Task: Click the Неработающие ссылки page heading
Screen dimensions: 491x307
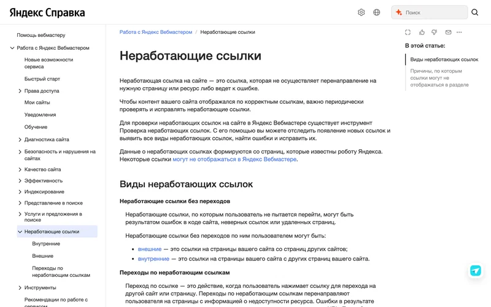Action: [190, 56]
